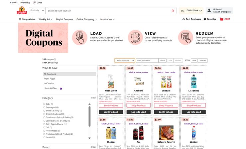Screen dimensions: 246x149
Task: Check the Frozen foods (9) box
Action: click(44, 131)
